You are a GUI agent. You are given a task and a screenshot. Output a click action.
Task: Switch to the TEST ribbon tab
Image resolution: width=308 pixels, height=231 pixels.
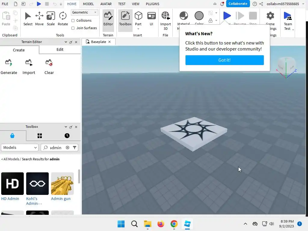point(122,4)
